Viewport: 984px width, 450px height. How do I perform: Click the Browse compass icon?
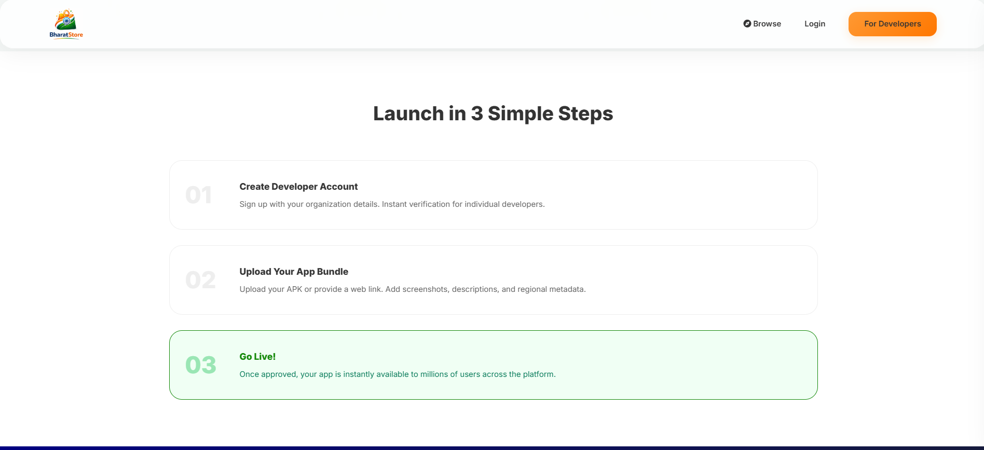point(747,24)
